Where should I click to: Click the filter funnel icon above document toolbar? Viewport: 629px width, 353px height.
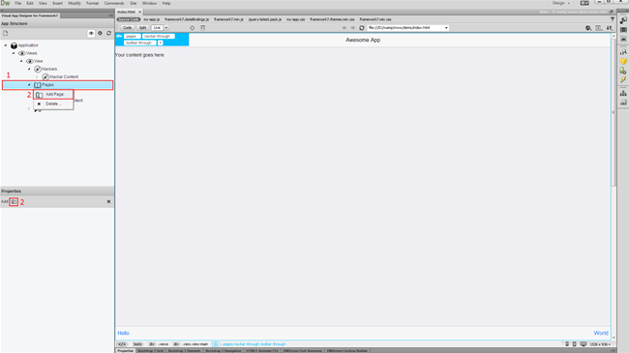[x=613, y=19]
